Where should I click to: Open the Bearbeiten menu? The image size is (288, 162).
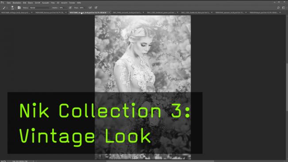click(17, 3)
